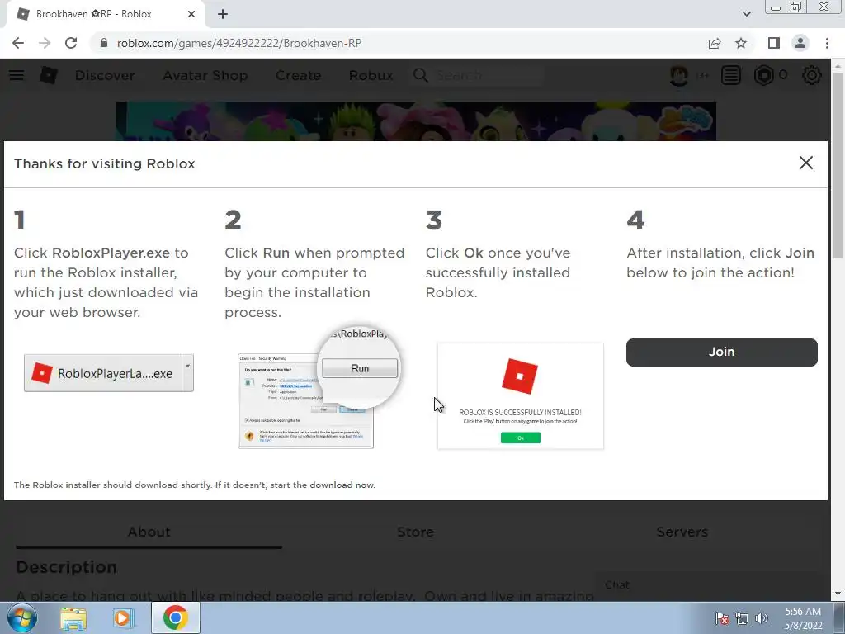Click the Roblox successfully installed illustration
The image size is (845, 634).
click(x=521, y=395)
